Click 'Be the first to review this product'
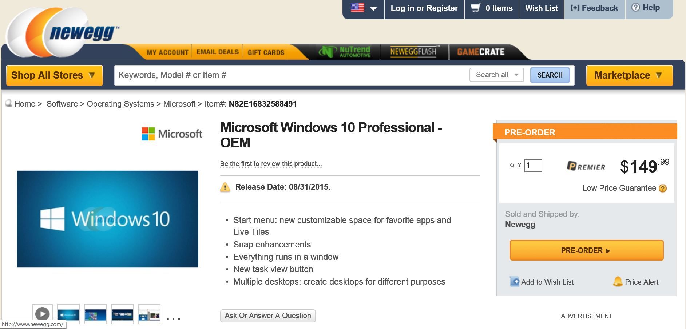 pyautogui.click(x=271, y=164)
